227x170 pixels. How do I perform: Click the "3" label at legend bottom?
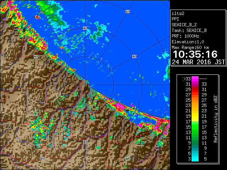[x=189, y=159]
